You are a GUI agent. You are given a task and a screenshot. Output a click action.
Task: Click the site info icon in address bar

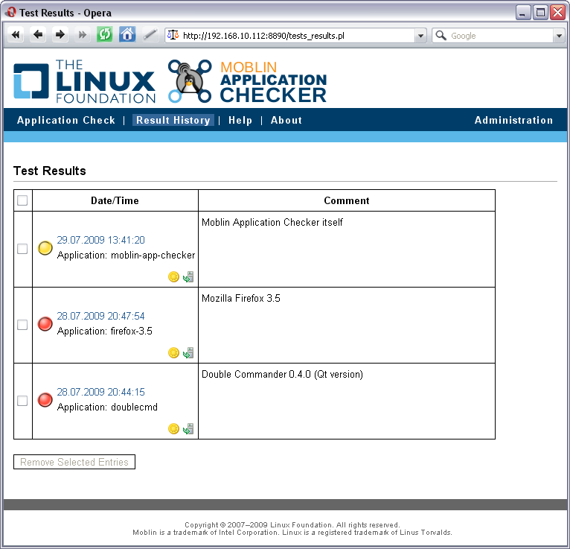pos(173,35)
